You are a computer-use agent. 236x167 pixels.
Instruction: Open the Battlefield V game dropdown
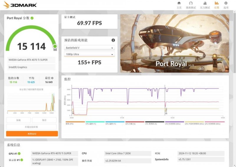coord(89,48)
